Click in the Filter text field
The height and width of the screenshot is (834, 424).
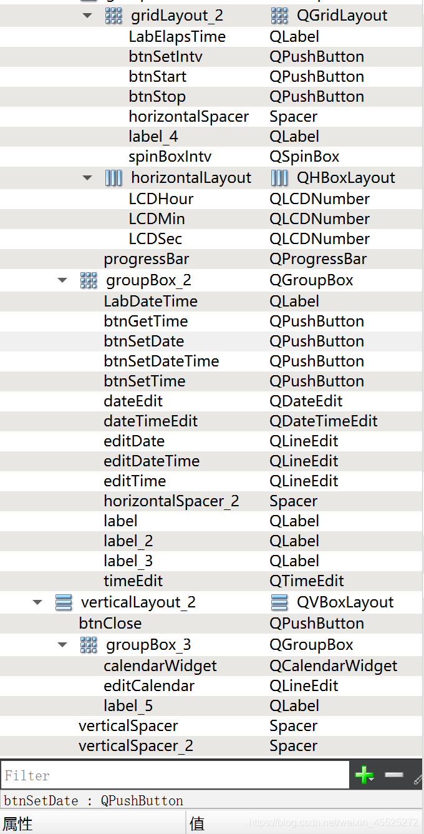tap(175, 775)
